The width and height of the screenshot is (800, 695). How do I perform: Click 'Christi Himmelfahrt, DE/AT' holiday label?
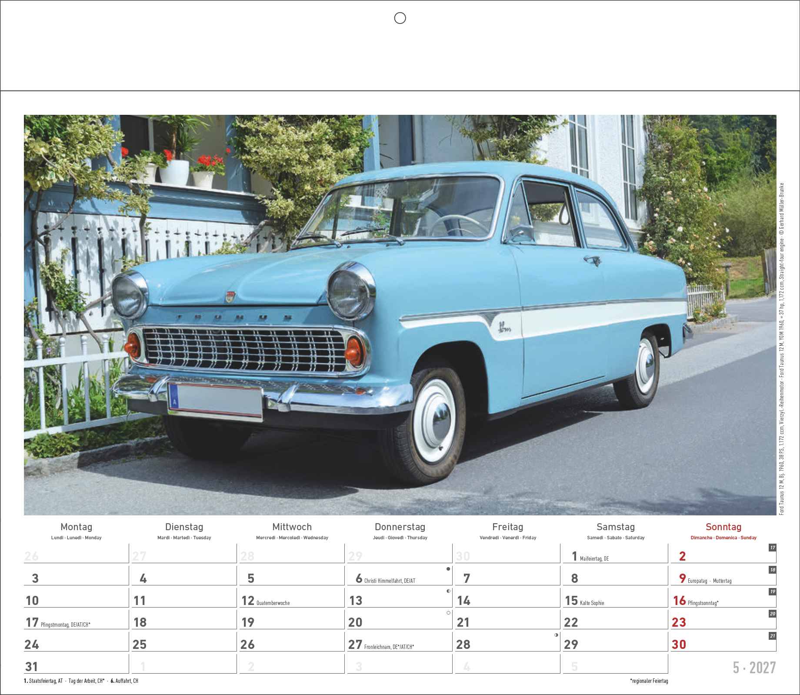(x=390, y=581)
